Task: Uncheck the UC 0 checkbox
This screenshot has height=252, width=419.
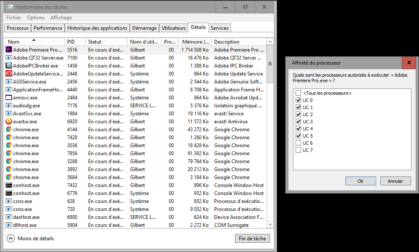Action: point(298,100)
